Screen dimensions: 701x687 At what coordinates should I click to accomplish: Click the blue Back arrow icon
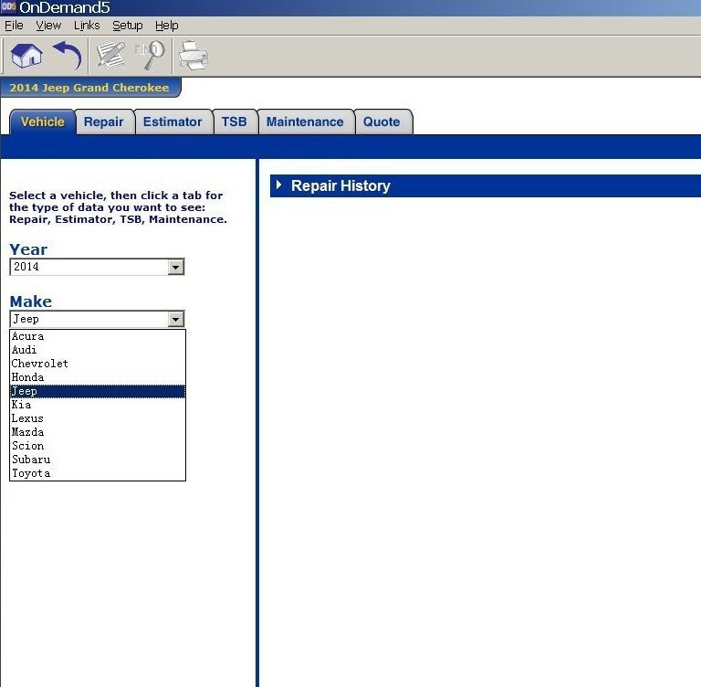coord(68,57)
